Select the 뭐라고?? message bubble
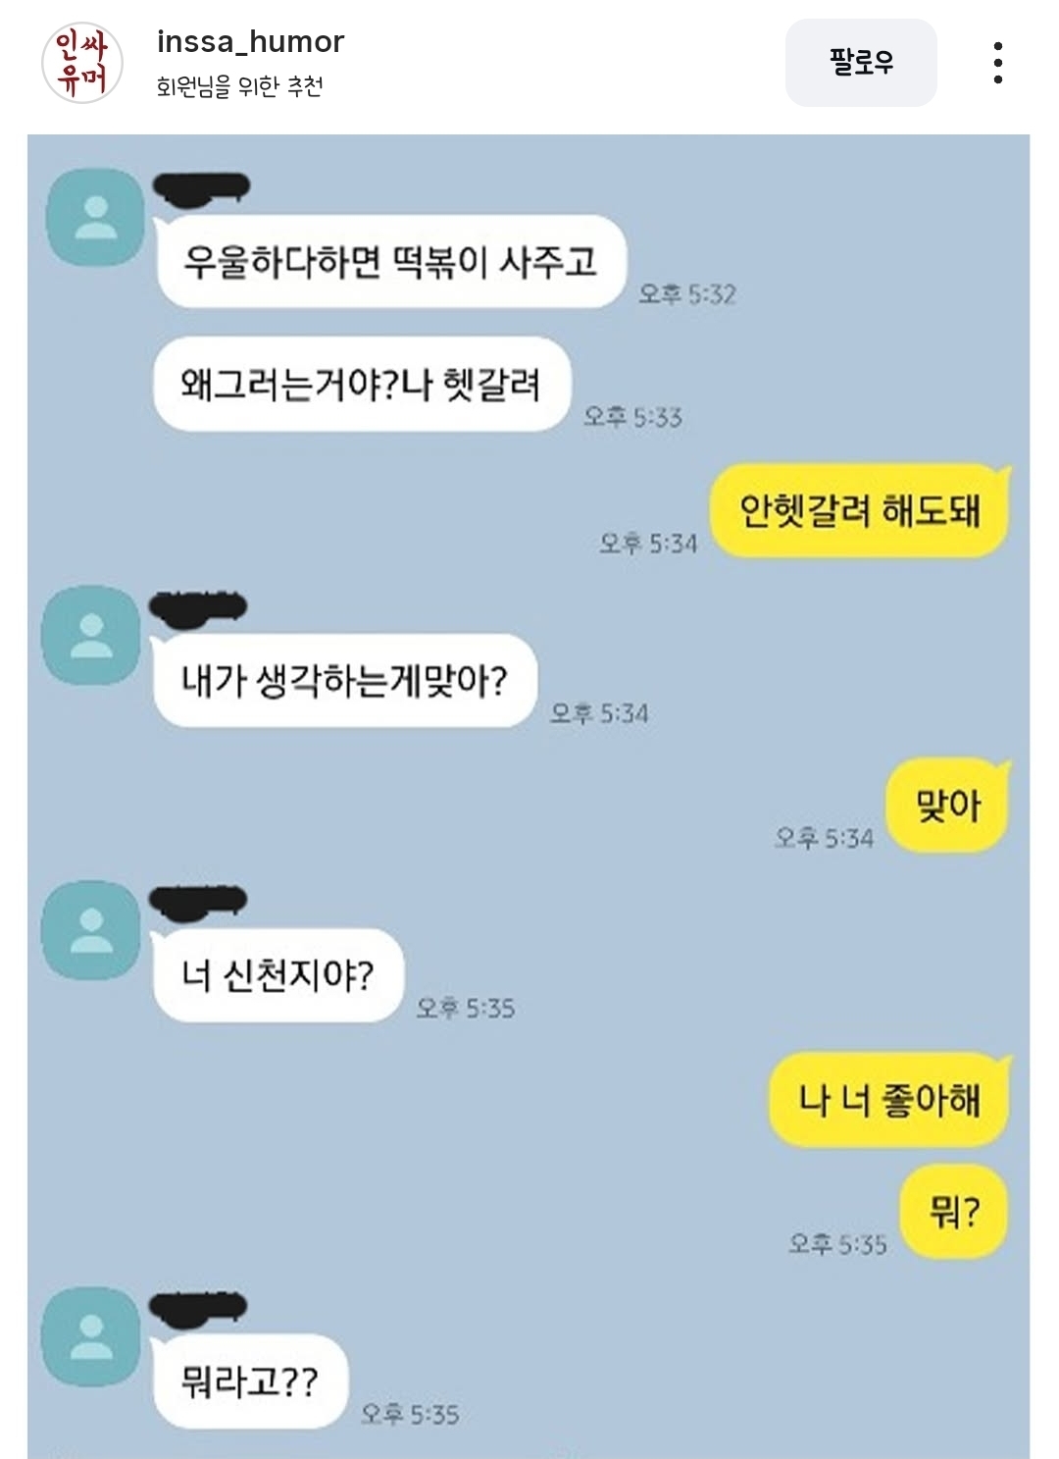This screenshot has width=1059, height=1459. (x=250, y=1381)
